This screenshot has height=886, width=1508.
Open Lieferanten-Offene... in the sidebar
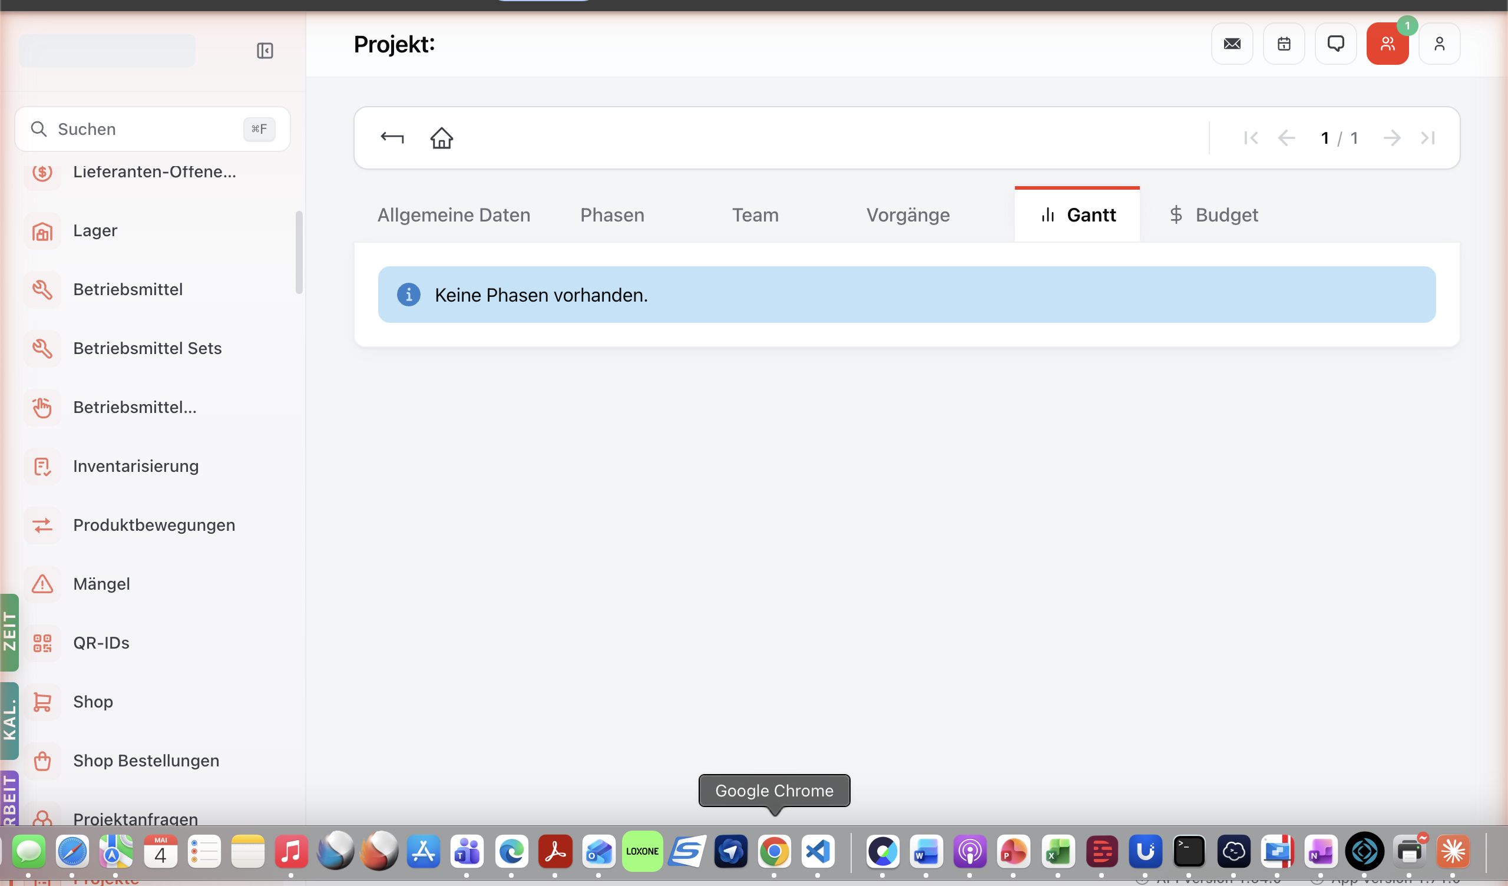point(154,172)
